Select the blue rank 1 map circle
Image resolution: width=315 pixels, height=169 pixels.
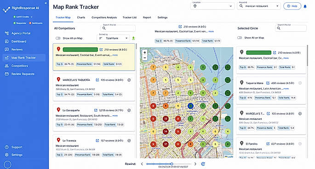[190, 106]
